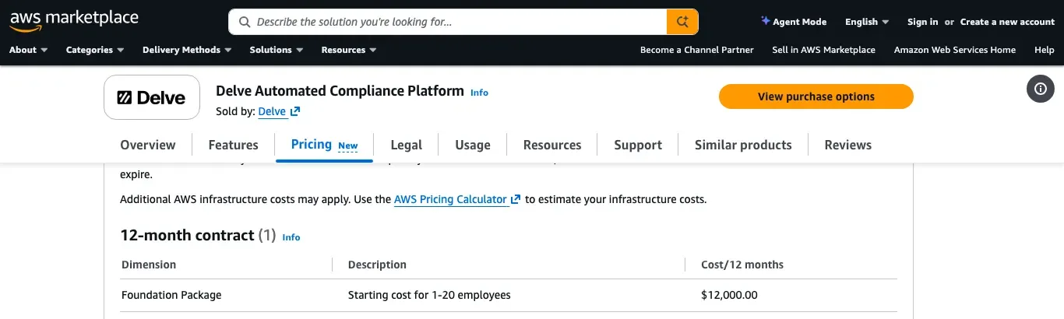Click the $12,000.00 price cell
The image size is (1064, 319).
(x=729, y=295)
